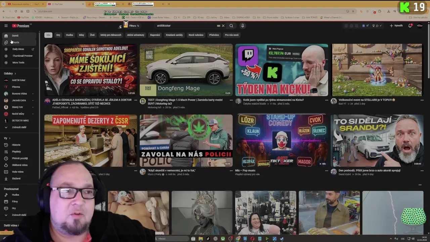Open AntiTikToker subscription channel
The width and height of the screenshot is (430, 242).
(x=18, y=80)
